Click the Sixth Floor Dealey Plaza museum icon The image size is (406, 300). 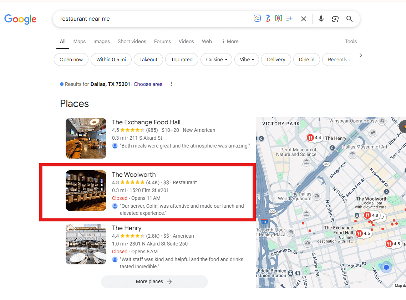291,232
